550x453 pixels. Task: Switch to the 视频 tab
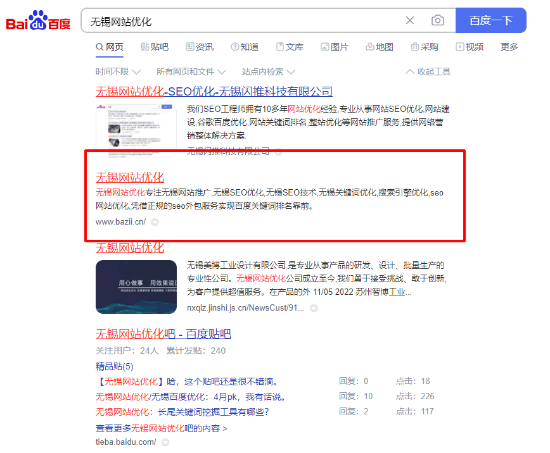(470, 47)
